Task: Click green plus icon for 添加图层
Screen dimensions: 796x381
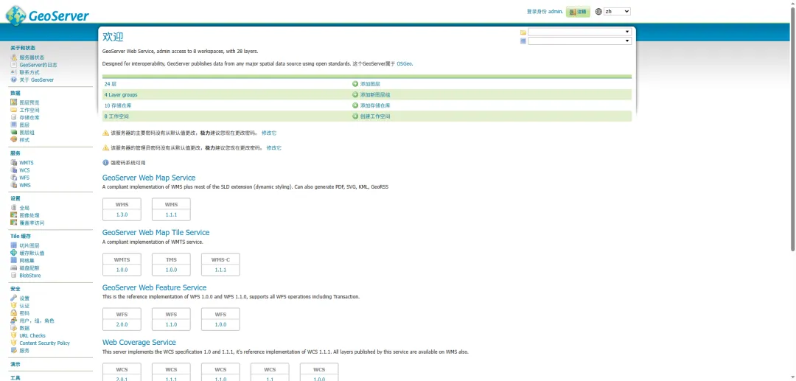Action: pyautogui.click(x=355, y=84)
